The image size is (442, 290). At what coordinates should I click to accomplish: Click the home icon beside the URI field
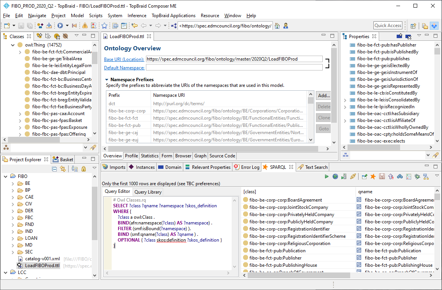click(x=277, y=26)
